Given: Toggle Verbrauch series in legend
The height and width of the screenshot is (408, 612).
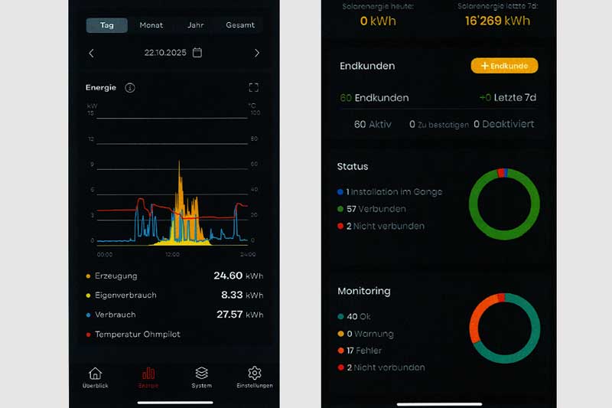Looking at the screenshot, I should [116, 315].
